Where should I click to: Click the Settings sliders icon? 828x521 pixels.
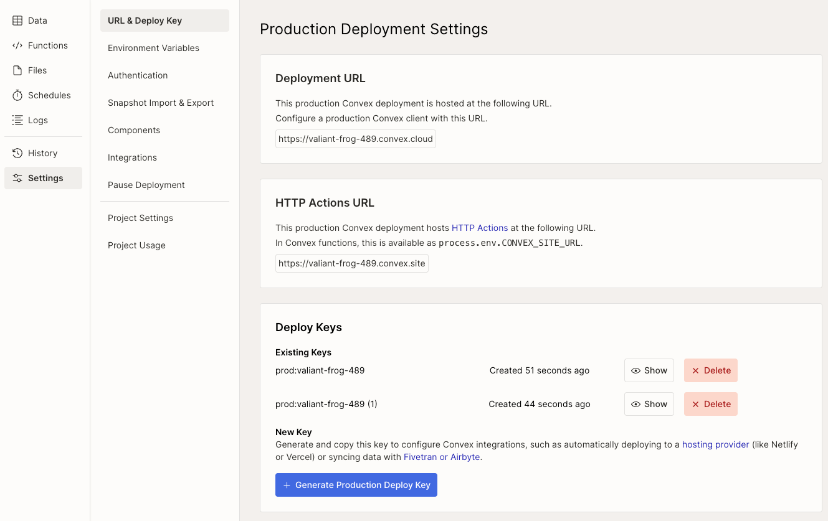[x=17, y=178]
